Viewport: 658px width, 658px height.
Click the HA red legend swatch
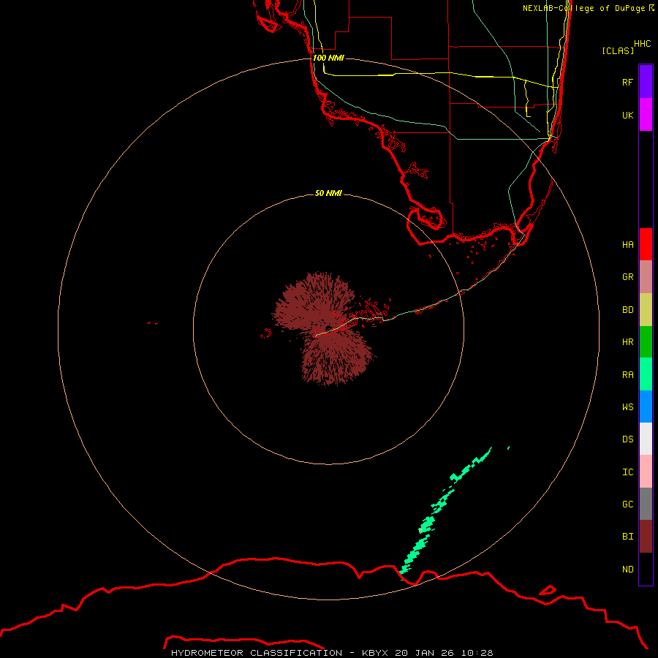(x=646, y=244)
